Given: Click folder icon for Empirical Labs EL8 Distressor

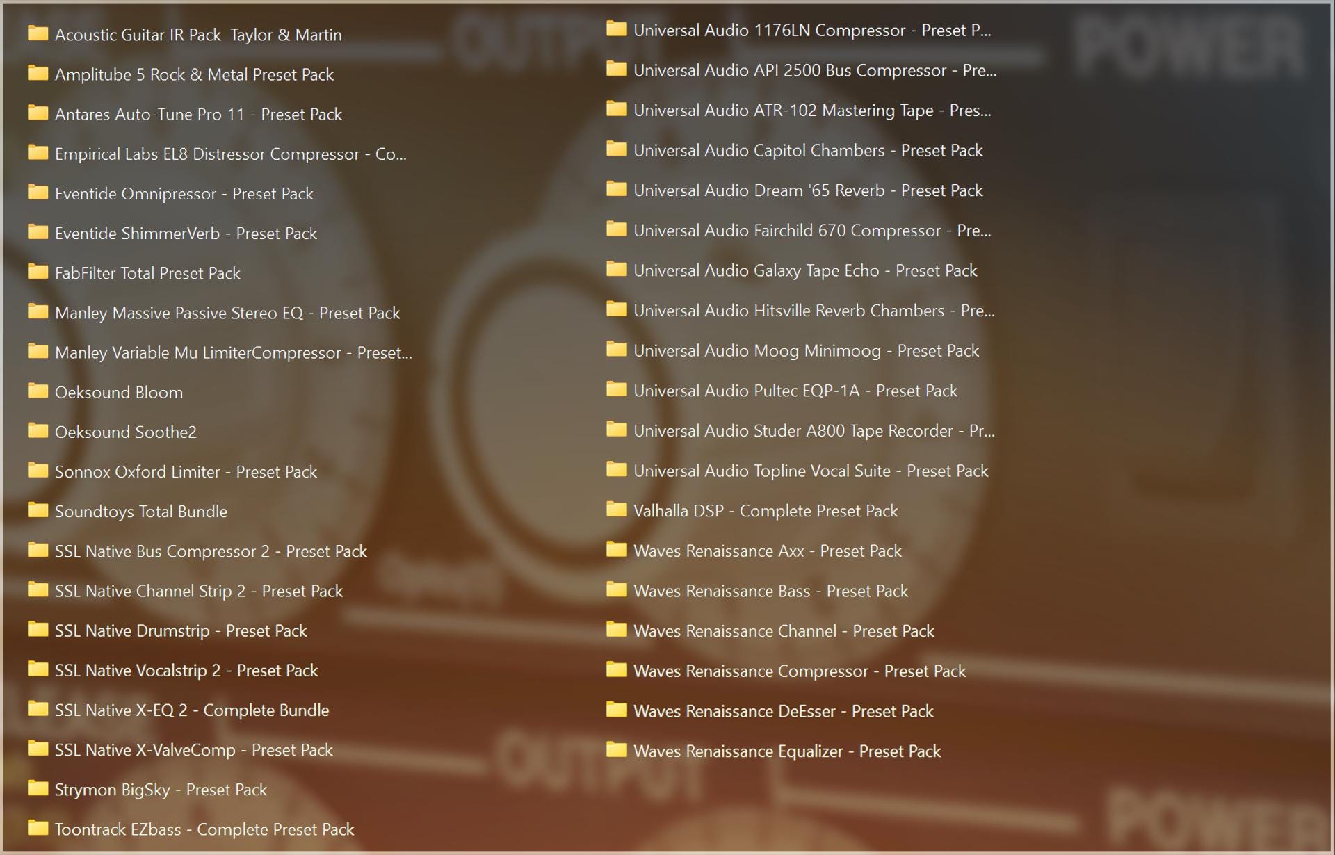Looking at the screenshot, I should tap(38, 152).
